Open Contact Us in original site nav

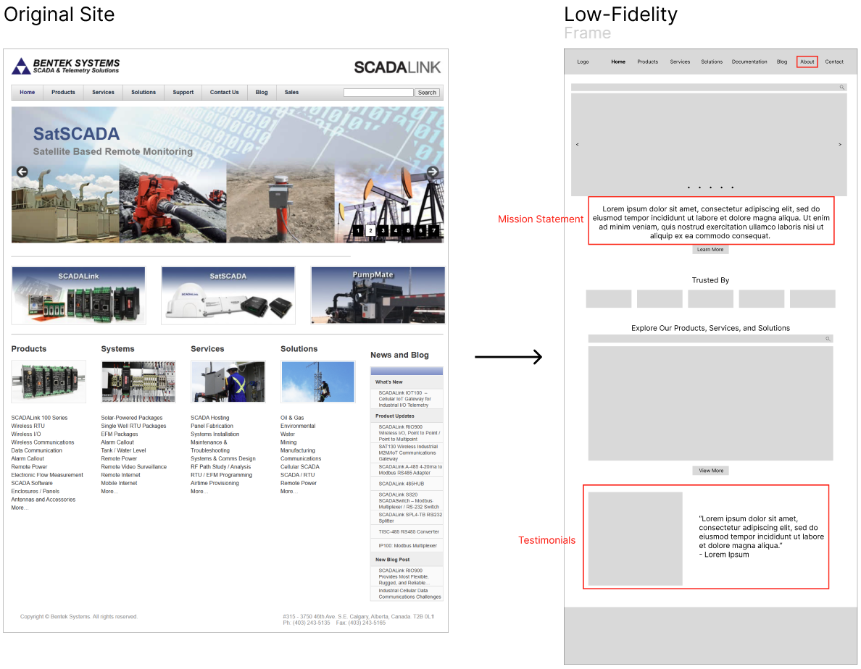pos(224,93)
